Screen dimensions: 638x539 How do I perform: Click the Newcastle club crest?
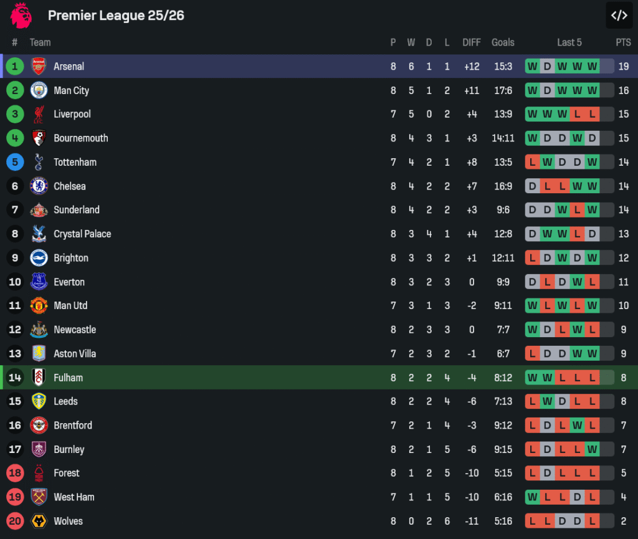(x=39, y=330)
